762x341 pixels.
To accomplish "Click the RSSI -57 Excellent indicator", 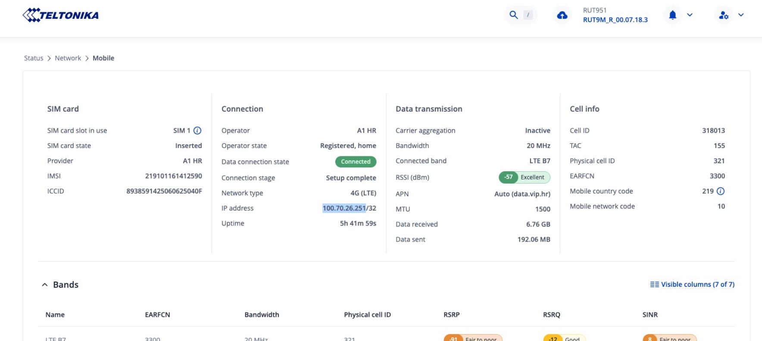I will (524, 177).
